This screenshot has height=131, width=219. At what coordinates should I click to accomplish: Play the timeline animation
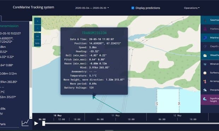pyautogui.click(x=36, y=123)
